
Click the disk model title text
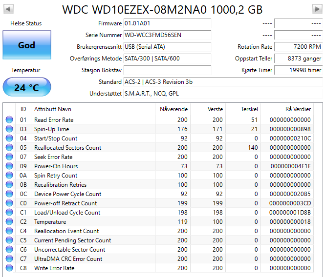tap(162, 10)
